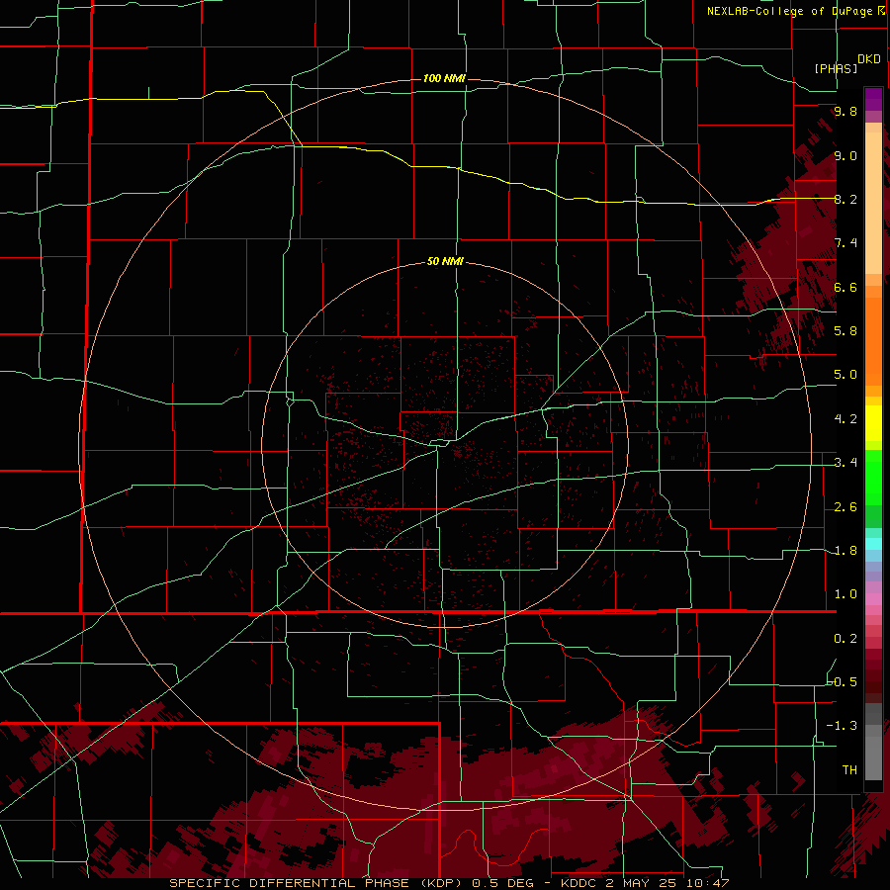Image resolution: width=890 pixels, height=890 pixels.
Task: Click the 5.0 value on color scale
Action: pyautogui.click(x=845, y=375)
